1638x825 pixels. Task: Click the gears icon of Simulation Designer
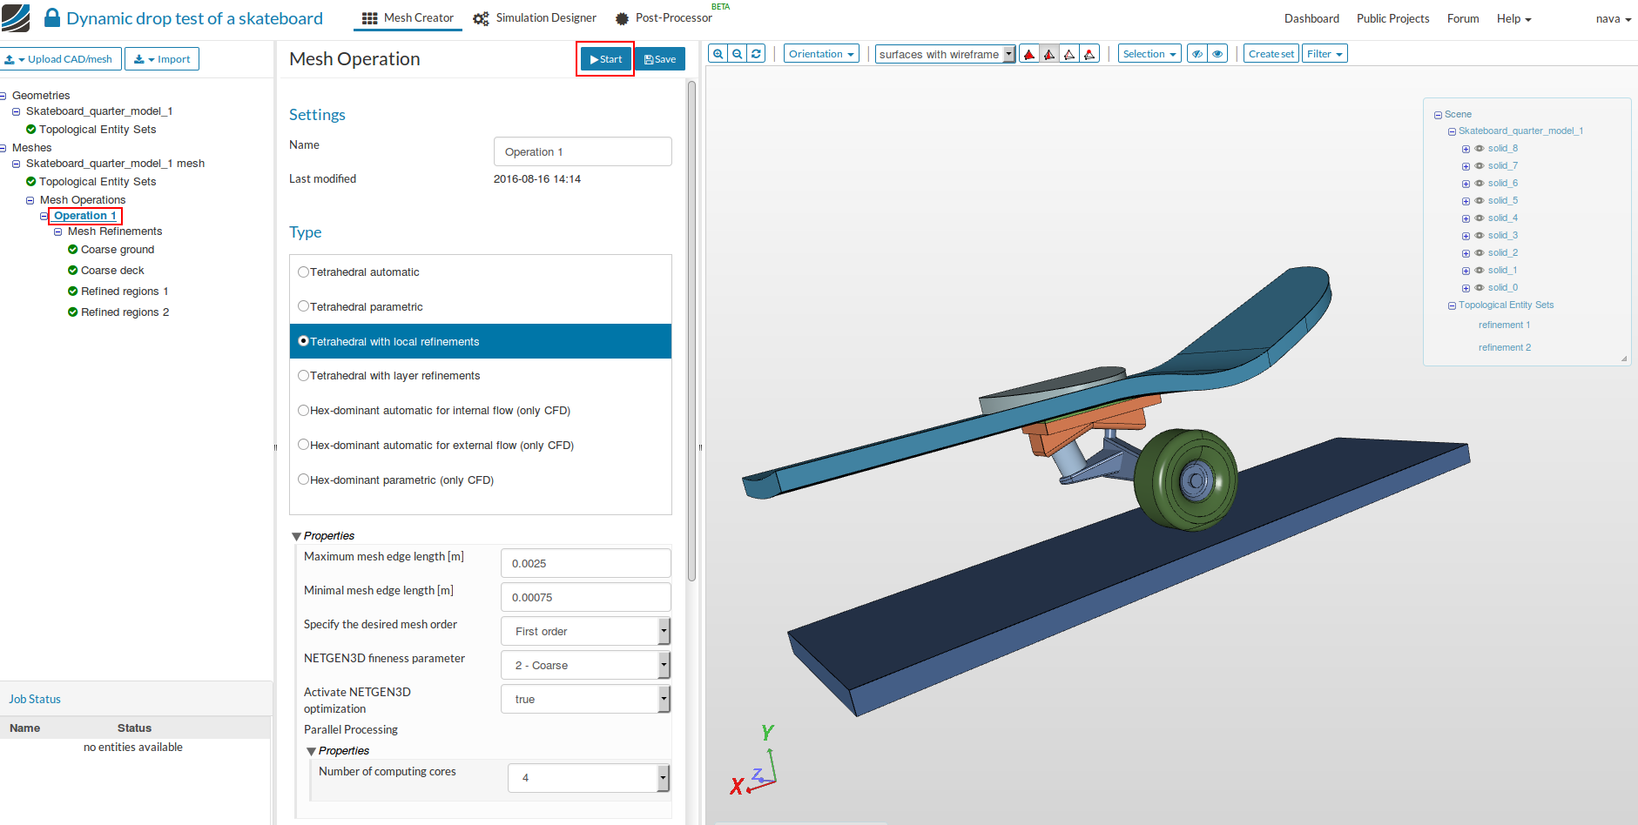(481, 18)
